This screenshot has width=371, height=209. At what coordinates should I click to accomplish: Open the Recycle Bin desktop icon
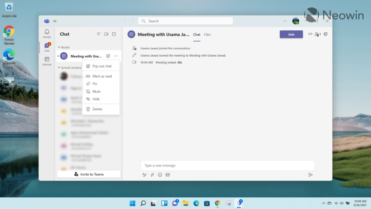(x=9, y=10)
